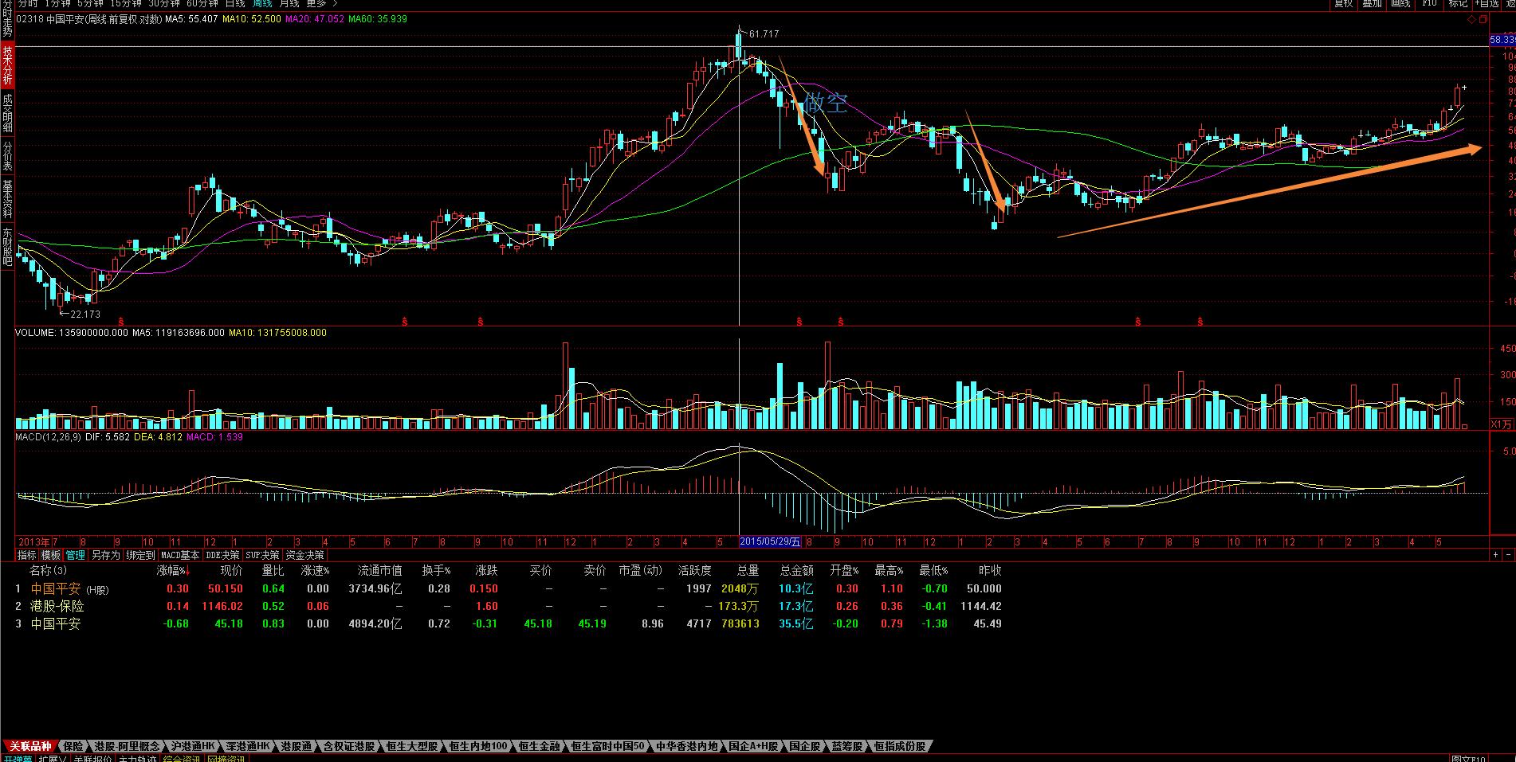Viewport: 1516px width, 762px height.
Task: Open the 蓝筹股 sector tab
Action: point(847,747)
